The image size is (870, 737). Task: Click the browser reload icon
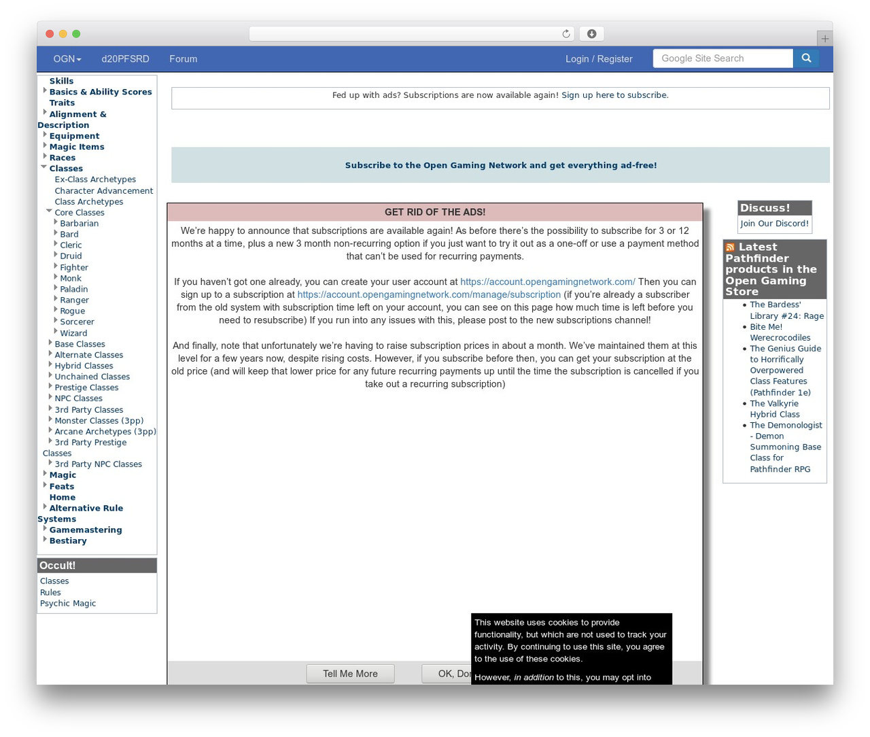(566, 34)
